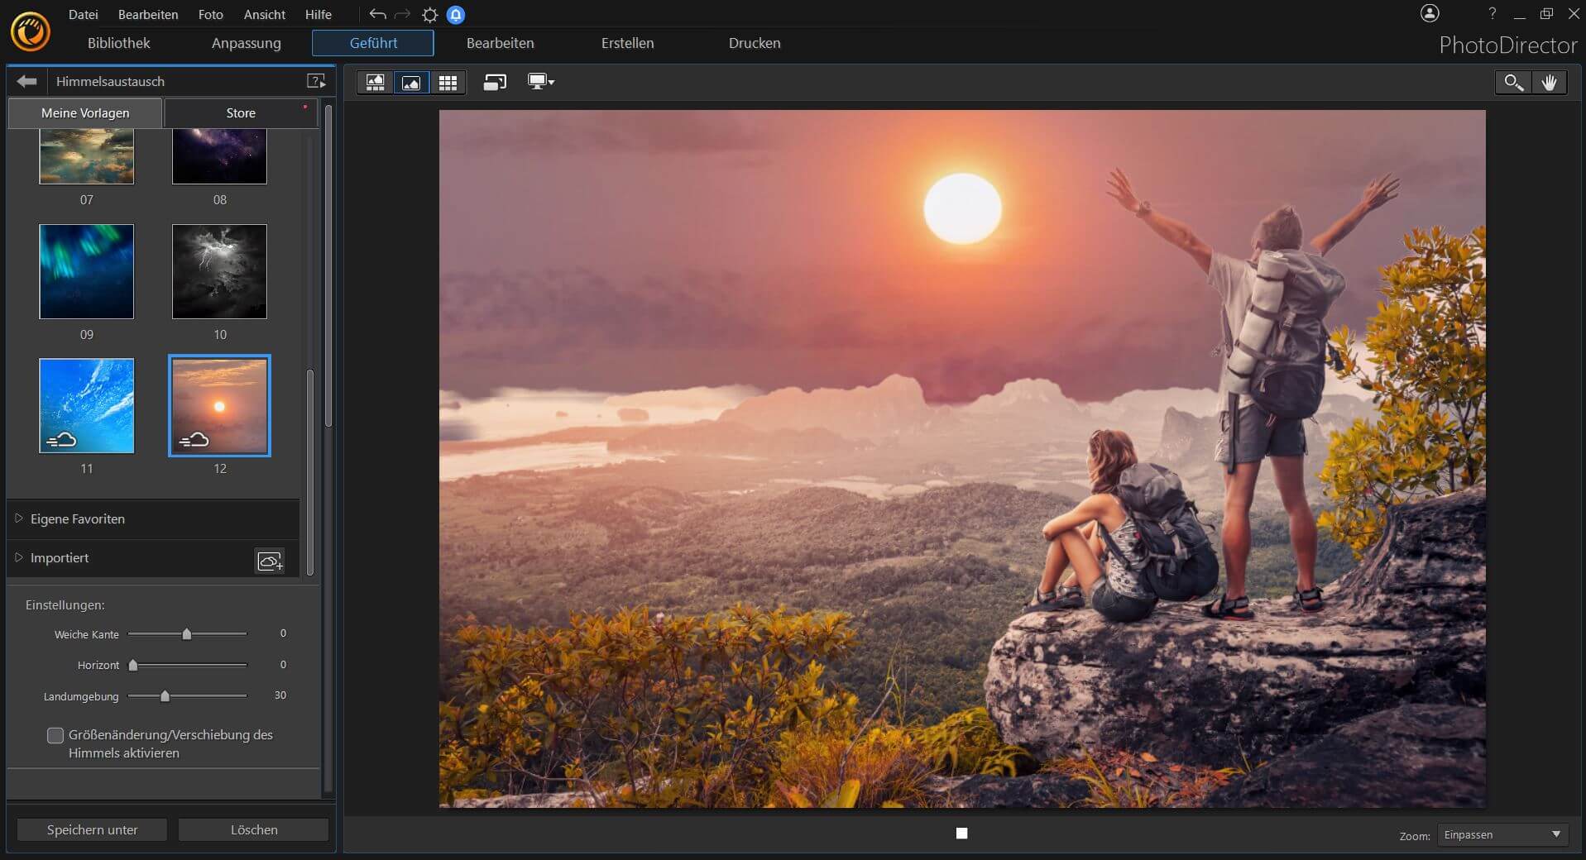Click the mirror display mode icon

[495, 82]
